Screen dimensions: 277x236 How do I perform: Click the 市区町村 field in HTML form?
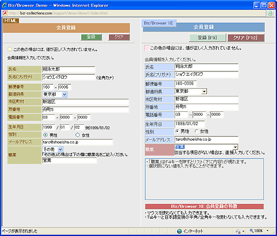click(x=85, y=102)
